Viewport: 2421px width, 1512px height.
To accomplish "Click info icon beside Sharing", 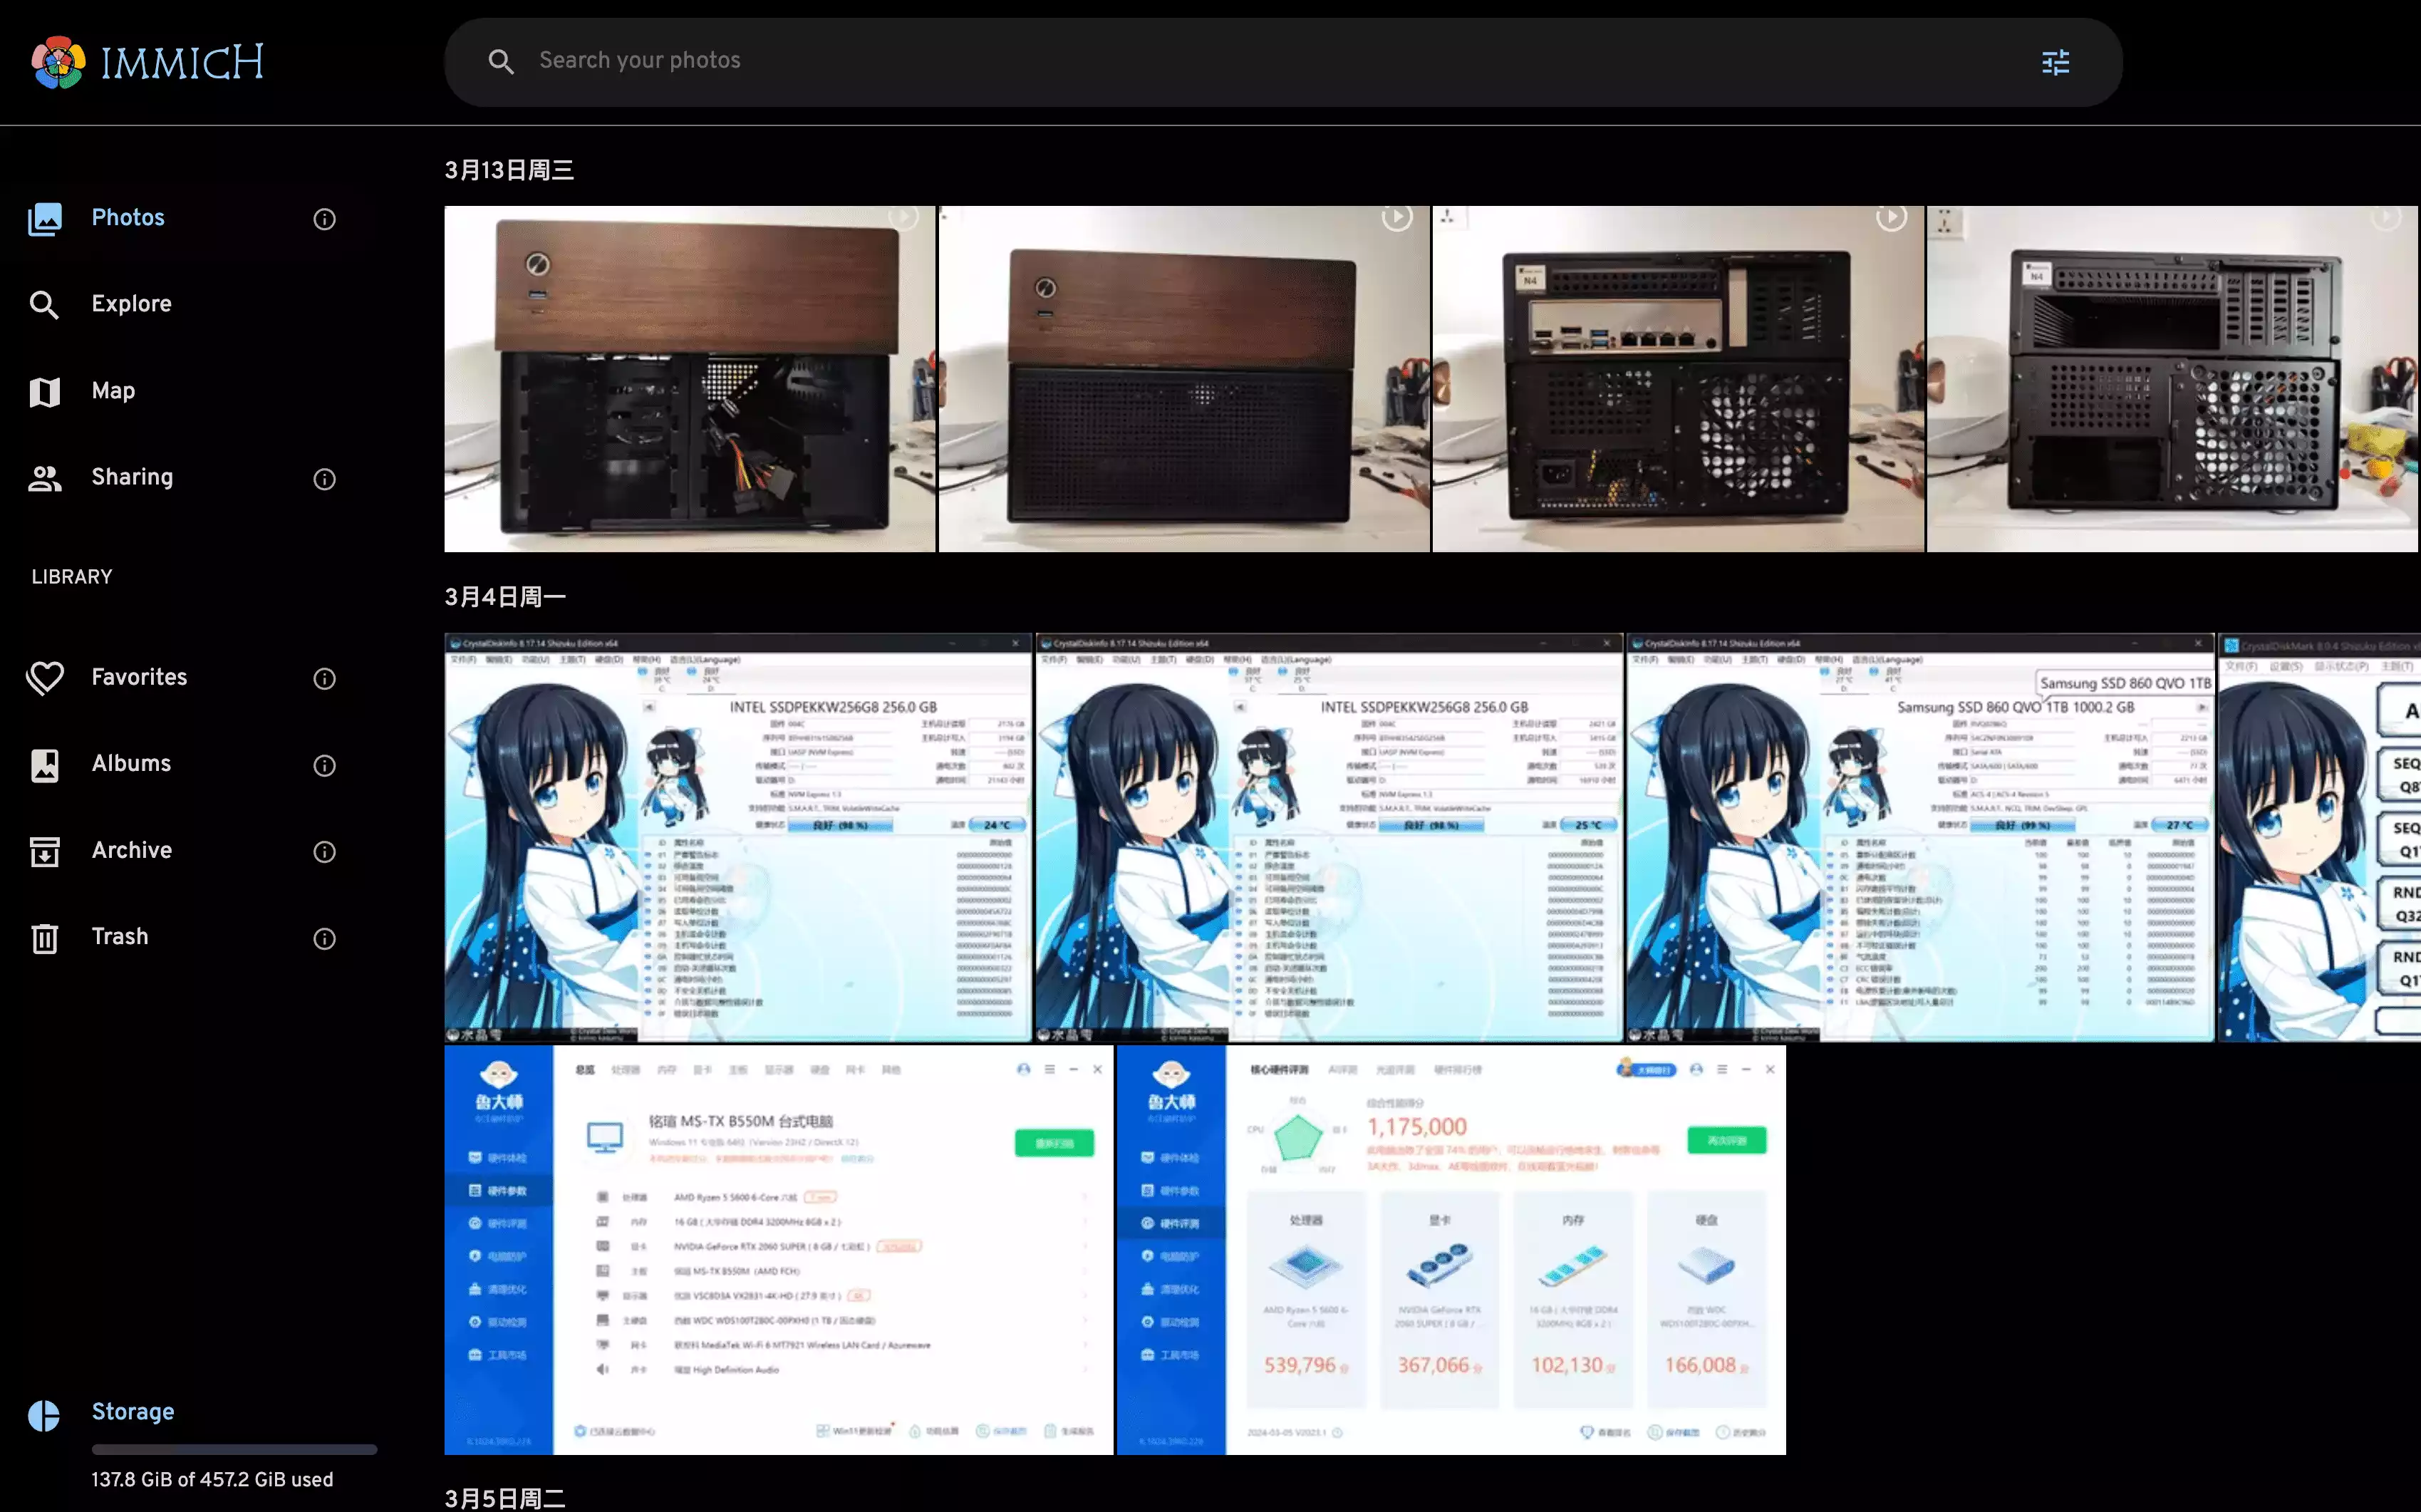I will tap(324, 479).
